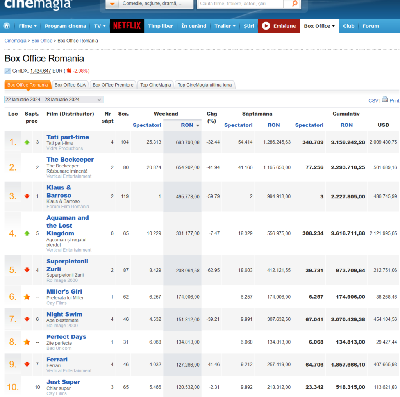Click Cay Films under Miller's Girl
400x397 pixels.
click(56, 303)
